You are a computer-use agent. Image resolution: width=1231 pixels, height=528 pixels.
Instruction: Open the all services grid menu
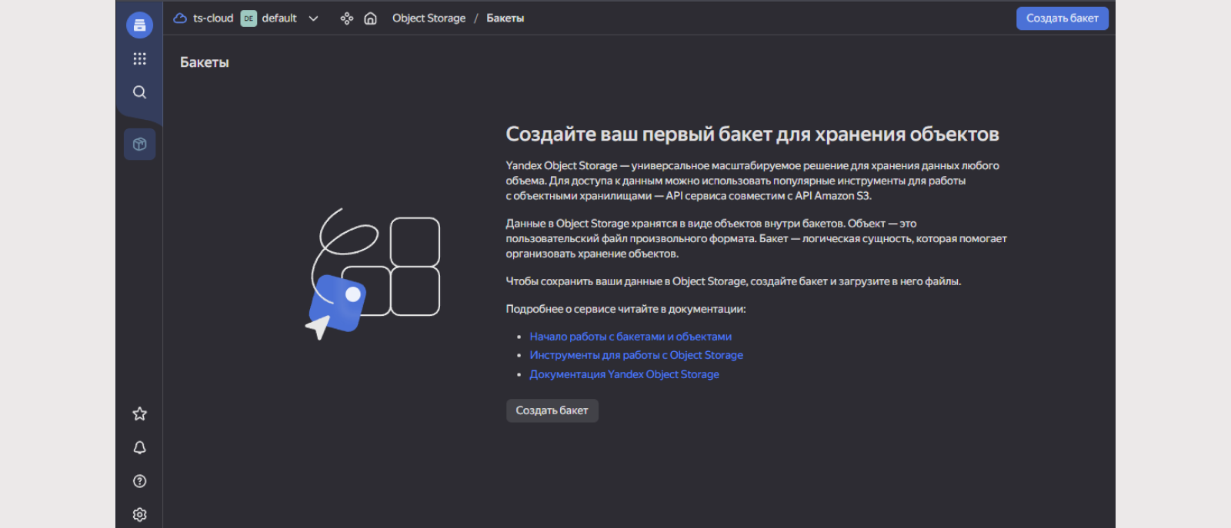[139, 58]
